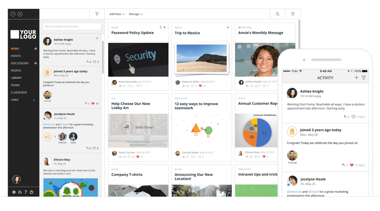
Task: Open Classifieds in sidebar
Action: (x=19, y=92)
